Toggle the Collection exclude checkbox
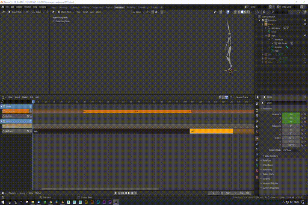Viewport: 308px width, 205px height. point(263,20)
